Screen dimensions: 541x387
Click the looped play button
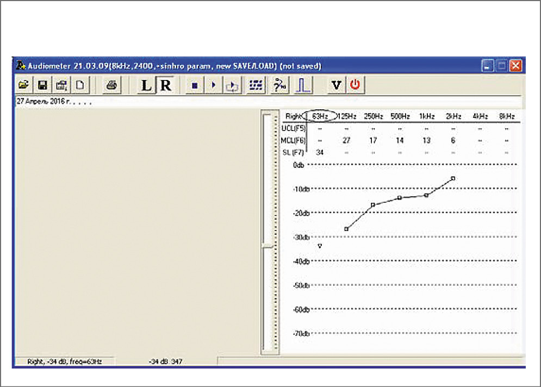[232, 85]
